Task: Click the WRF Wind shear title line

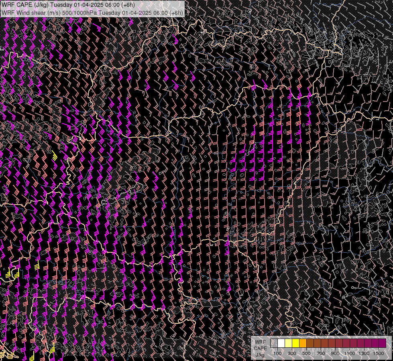Action: (x=92, y=13)
